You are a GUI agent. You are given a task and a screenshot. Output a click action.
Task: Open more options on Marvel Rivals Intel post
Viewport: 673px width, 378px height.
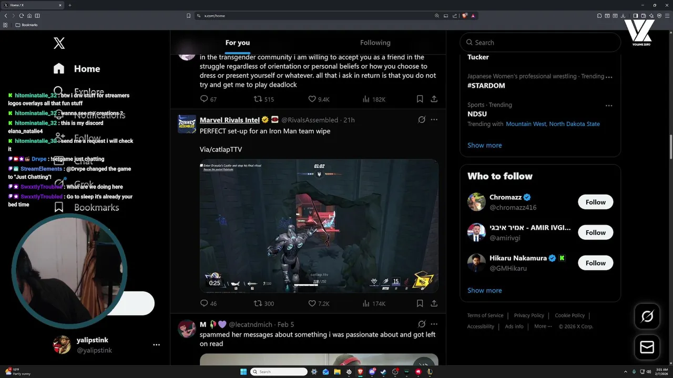tap(434, 120)
